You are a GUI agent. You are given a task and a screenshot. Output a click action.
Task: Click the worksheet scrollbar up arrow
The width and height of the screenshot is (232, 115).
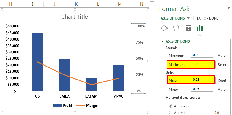click(152, 4)
